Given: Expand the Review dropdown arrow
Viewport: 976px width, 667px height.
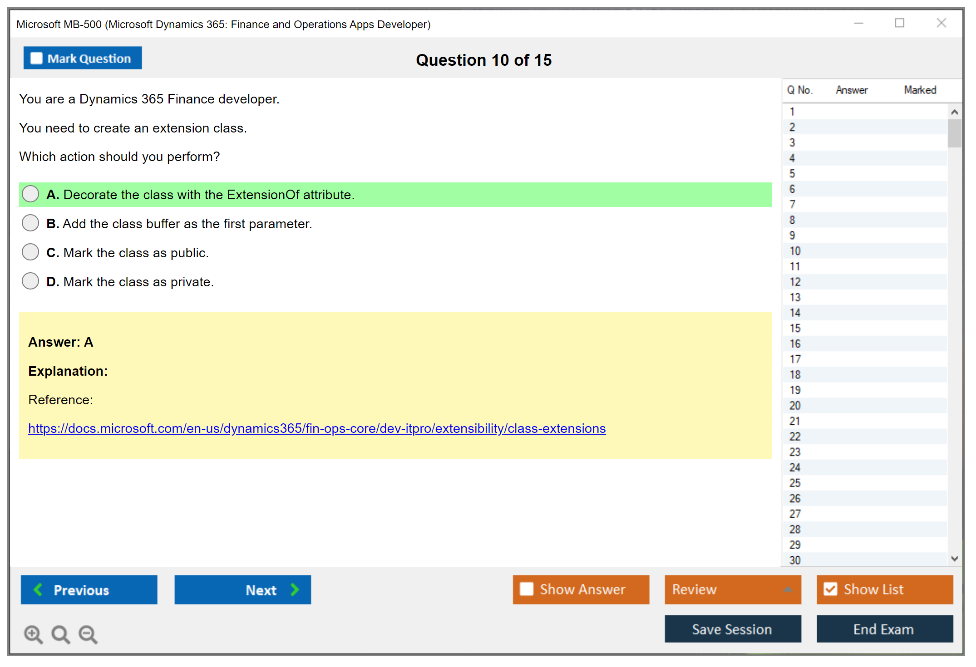Looking at the screenshot, I should (x=788, y=589).
